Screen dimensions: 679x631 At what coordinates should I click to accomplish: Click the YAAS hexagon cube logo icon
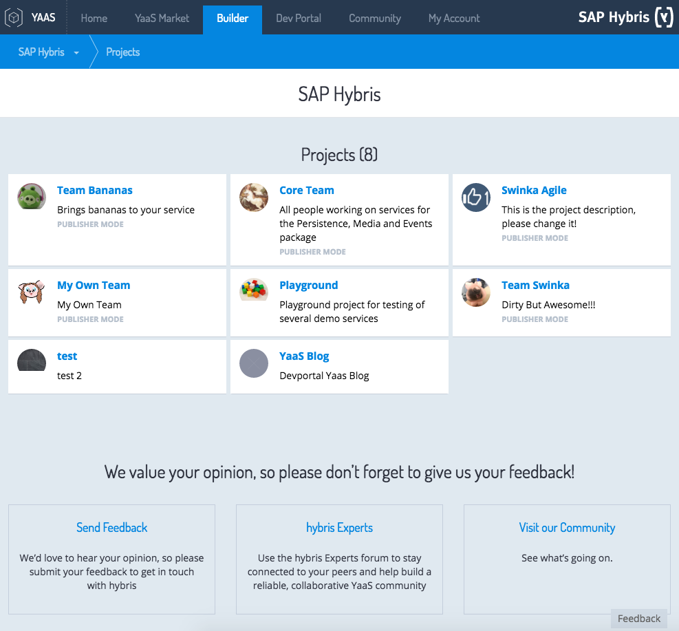(x=14, y=18)
